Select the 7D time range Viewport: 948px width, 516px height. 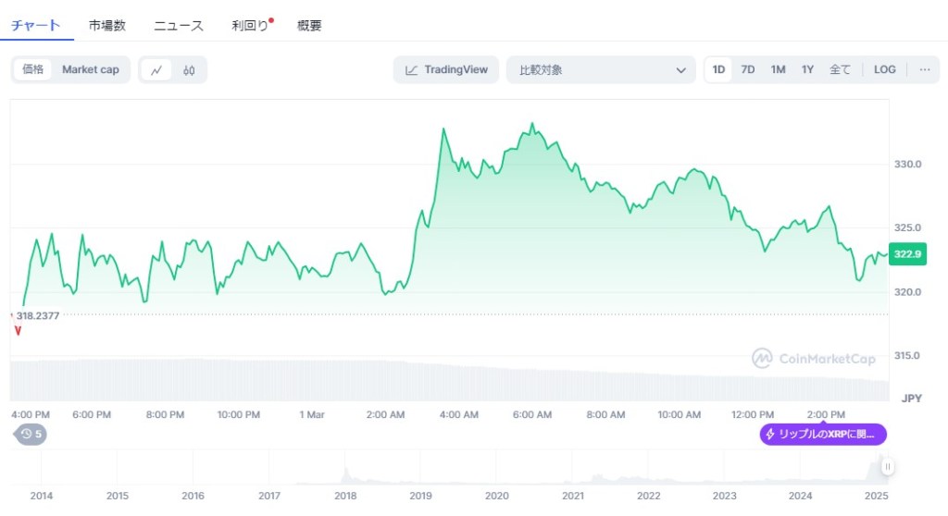point(748,69)
